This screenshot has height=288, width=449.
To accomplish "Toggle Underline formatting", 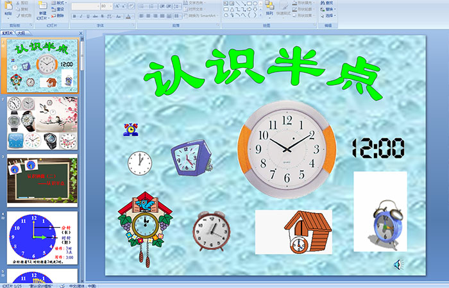I will point(88,16).
